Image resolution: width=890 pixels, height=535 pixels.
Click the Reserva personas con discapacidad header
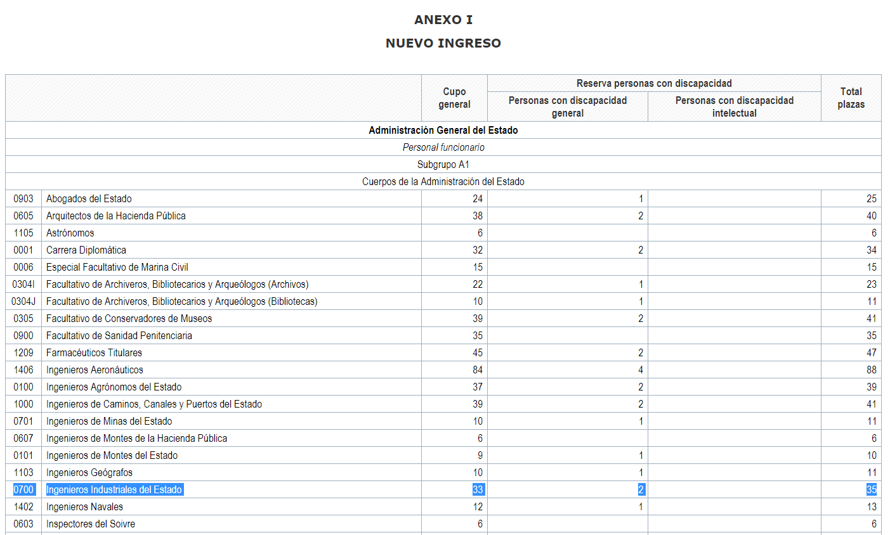(654, 84)
